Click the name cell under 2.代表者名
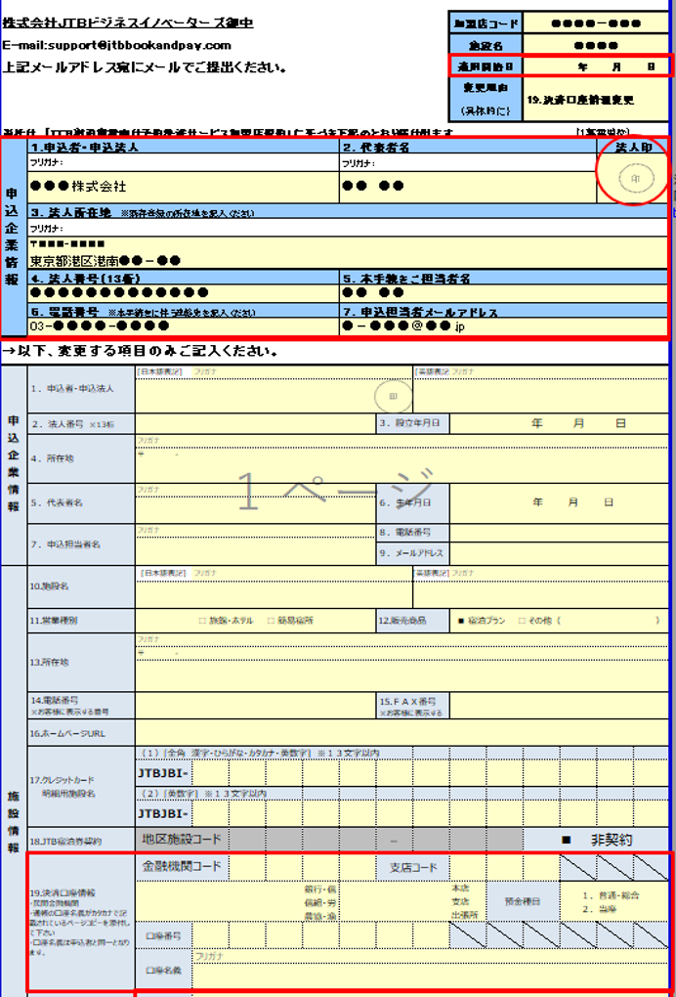 467,187
